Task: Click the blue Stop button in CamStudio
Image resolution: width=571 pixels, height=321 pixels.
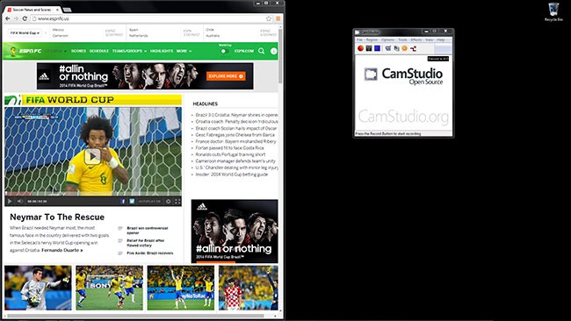Action: 377,48
